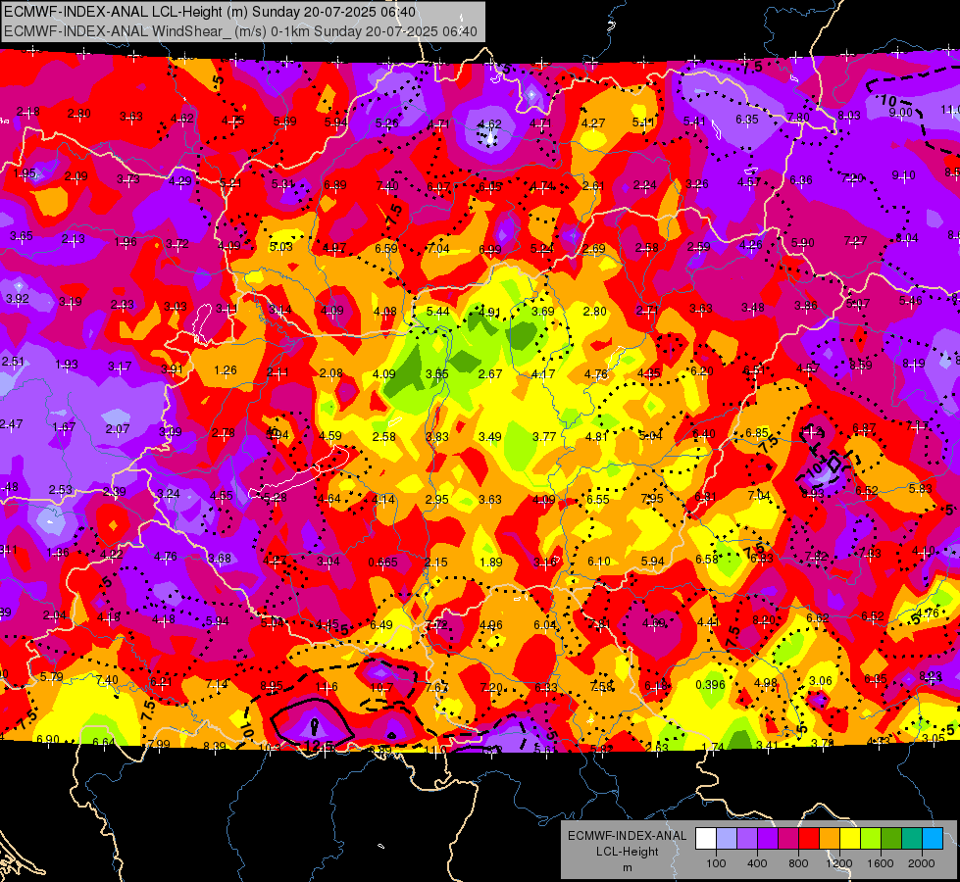Click the 100 legend scale label

pos(716,863)
